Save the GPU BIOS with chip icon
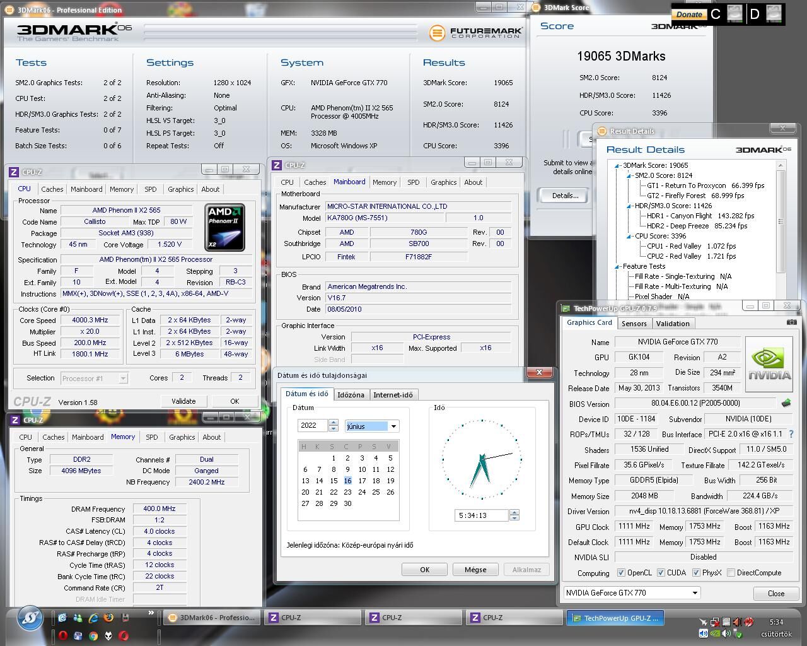 point(786,402)
